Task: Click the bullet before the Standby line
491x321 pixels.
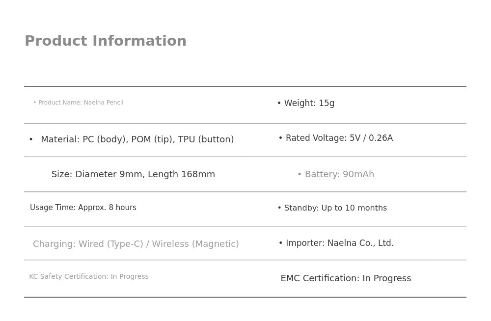Action: [x=279, y=209]
